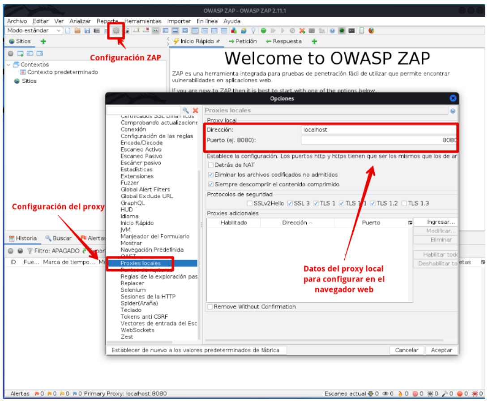Open the Modo estándar dropdown
Viewport: 488px width, 401px height.
coord(34,30)
